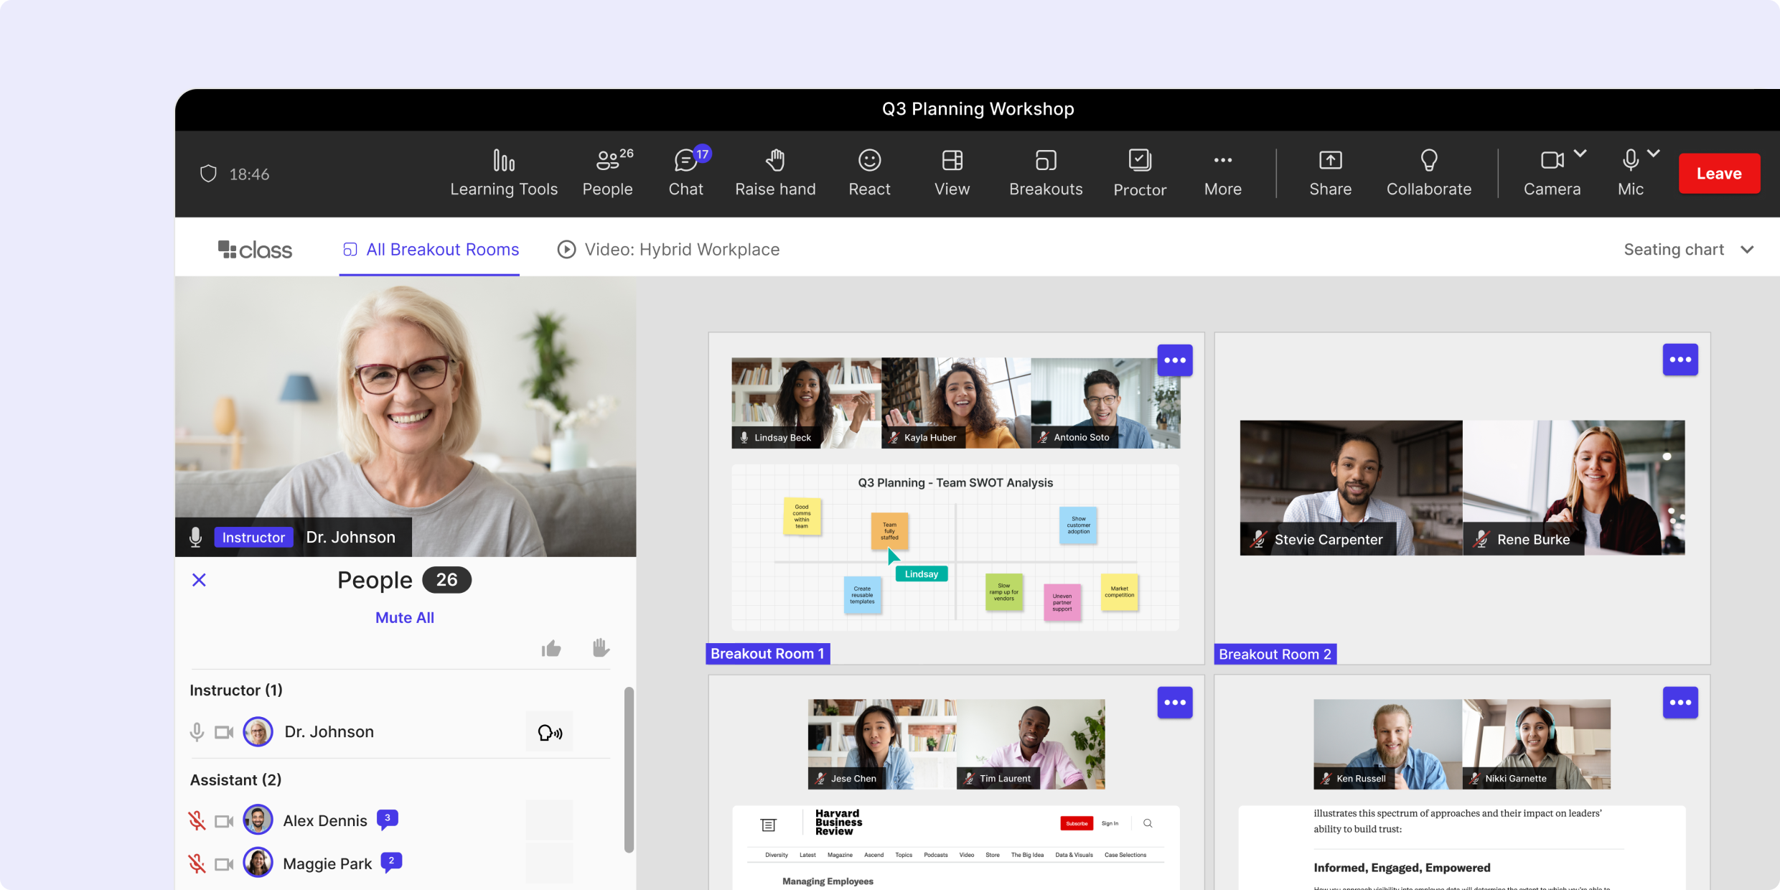This screenshot has width=1780, height=890.
Task: Open Breakout Room 1 options menu
Action: point(1175,360)
